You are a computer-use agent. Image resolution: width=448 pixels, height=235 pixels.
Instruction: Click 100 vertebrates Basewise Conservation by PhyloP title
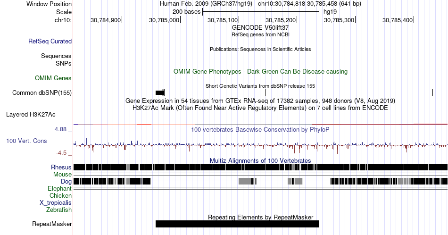pyautogui.click(x=260, y=129)
